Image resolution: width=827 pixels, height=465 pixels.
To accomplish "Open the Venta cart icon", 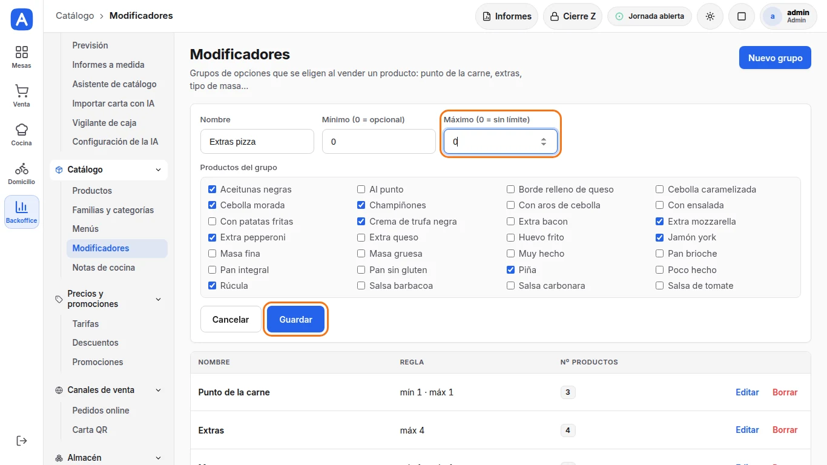I will (x=21, y=96).
